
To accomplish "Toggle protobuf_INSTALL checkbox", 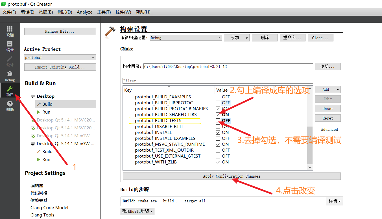I will coord(218,132).
